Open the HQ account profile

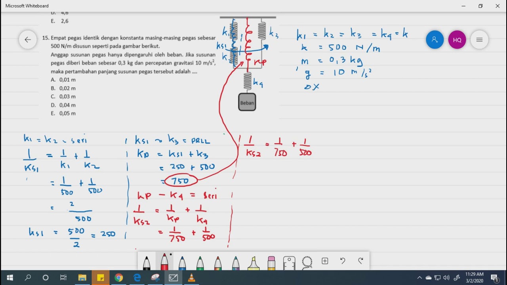coord(457,40)
